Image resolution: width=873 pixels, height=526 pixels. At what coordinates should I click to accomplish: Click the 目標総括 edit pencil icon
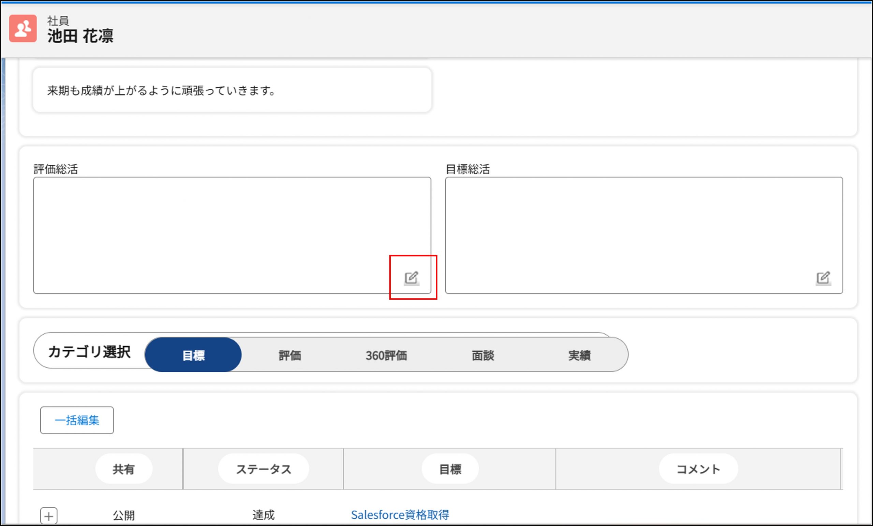click(x=823, y=278)
